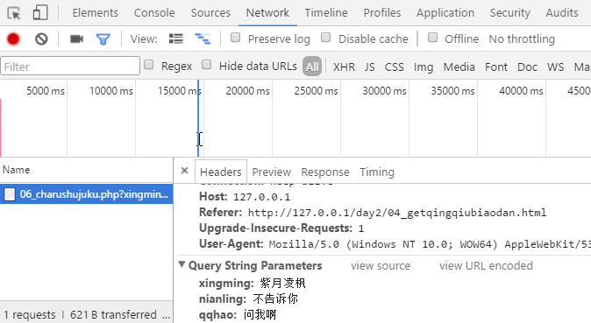Enable the Preserve log checkbox
This screenshot has width=591, height=323.
coord(236,38)
